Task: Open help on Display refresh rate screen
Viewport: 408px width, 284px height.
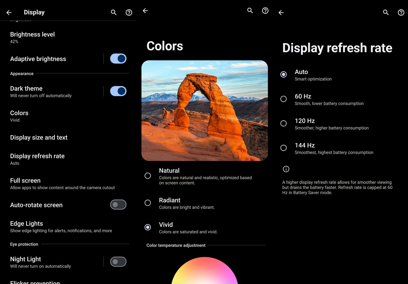Action: (401, 12)
